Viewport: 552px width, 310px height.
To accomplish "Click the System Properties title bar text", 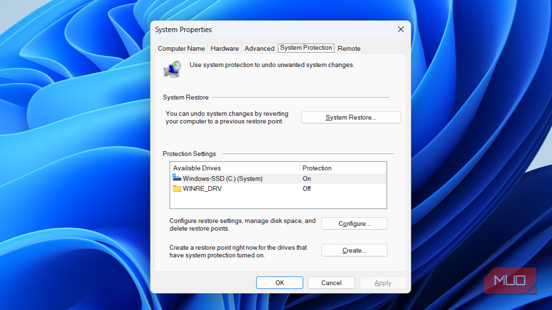I will click(x=184, y=30).
